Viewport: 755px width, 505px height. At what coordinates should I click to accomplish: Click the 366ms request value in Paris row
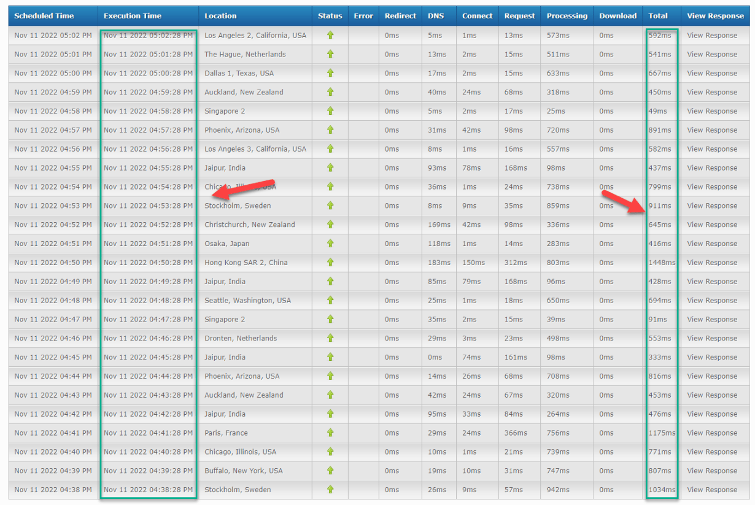tap(516, 433)
